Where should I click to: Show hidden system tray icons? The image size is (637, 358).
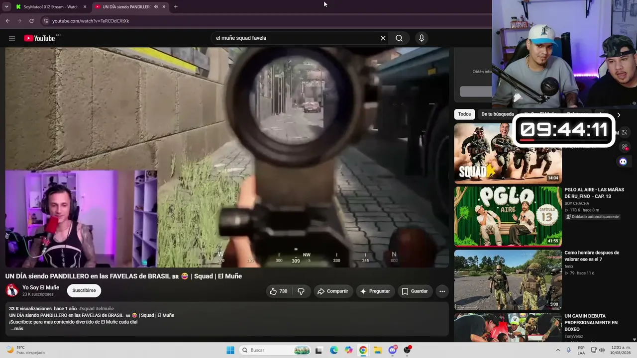pos(558,350)
